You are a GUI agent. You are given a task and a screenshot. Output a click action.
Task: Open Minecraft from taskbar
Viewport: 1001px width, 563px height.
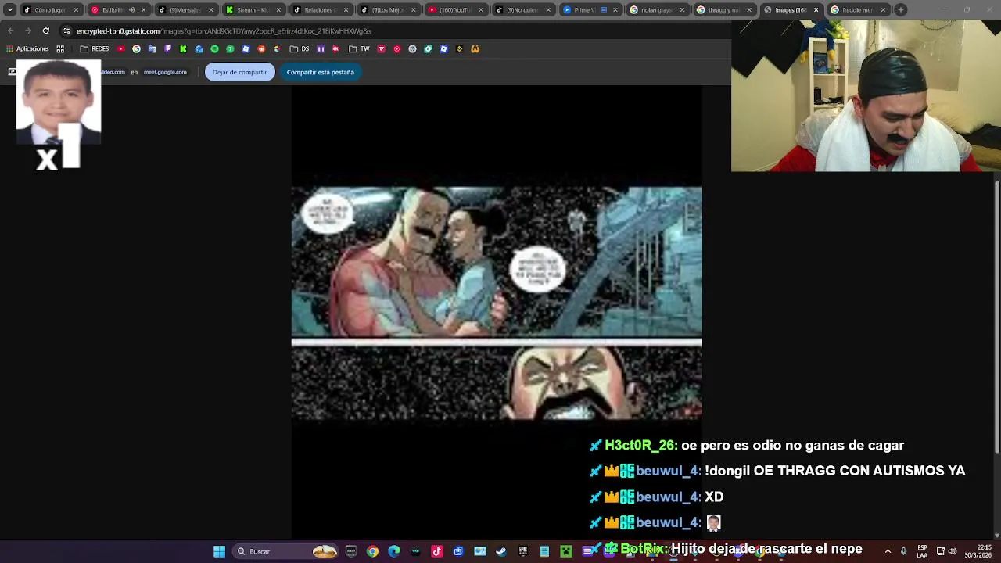click(566, 551)
